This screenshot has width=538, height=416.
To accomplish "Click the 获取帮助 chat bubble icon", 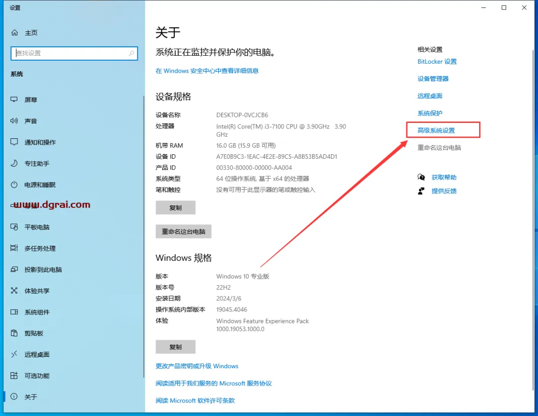I will [421, 177].
